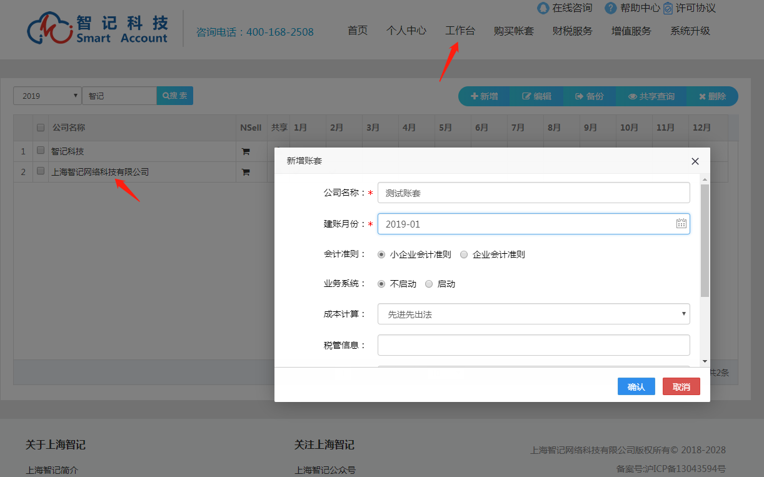
Task: Click cart icon for 上海智记网络科技有限公司 row
Action: (x=246, y=172)
